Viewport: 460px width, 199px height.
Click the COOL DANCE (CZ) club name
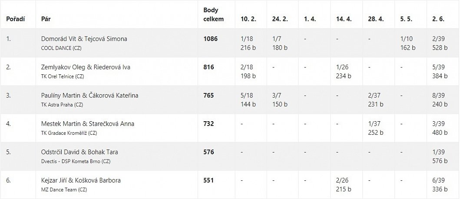(x=61, y=48)
